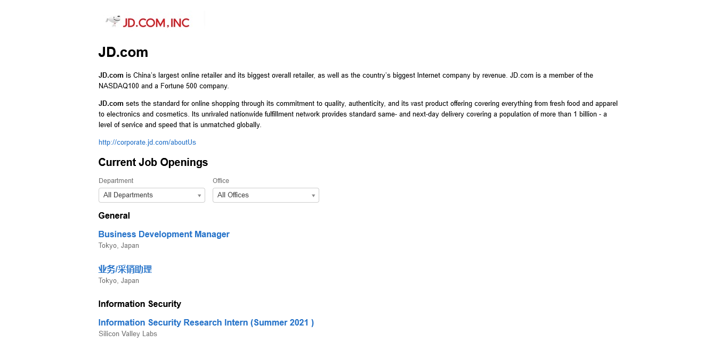Click the Silicon Valley Labs location text
728x342 pixels.
coord(128,334)
